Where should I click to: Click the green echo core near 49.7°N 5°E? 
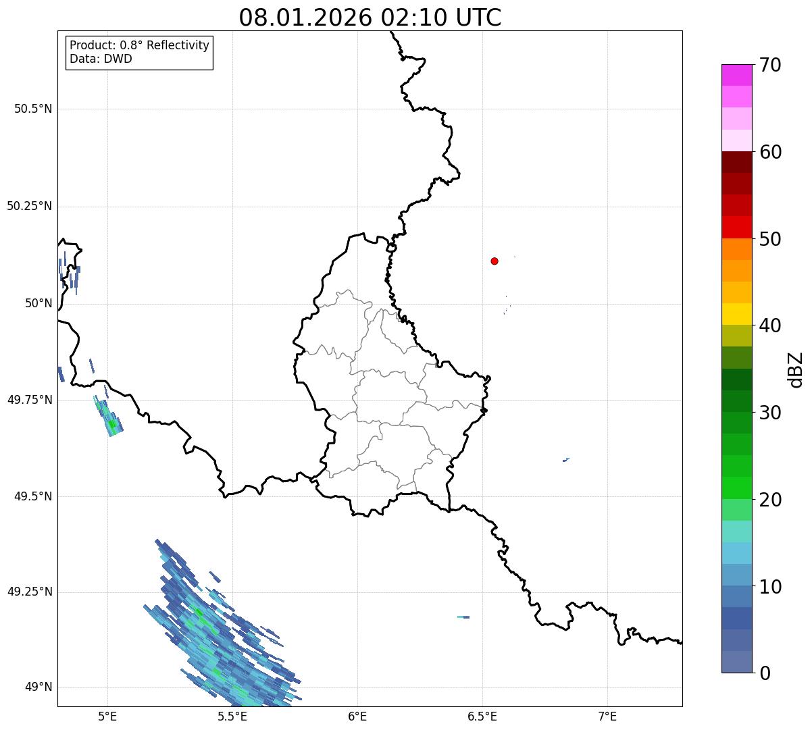pos(111,423)
